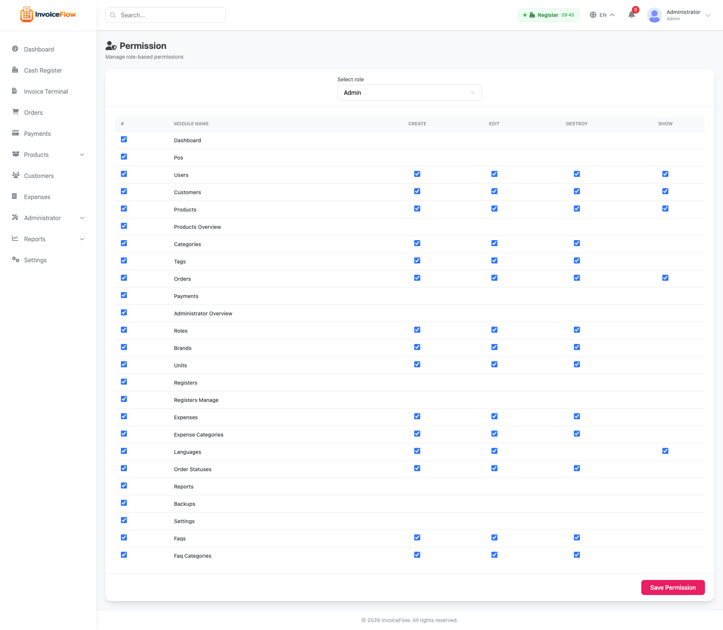Screen dimensions: 723x630
Task: Uncheck Languages Show permission
Action: tap(665, 451)
